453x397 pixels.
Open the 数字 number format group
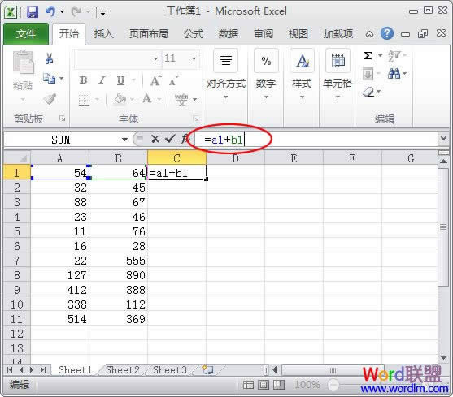[266, 74]
